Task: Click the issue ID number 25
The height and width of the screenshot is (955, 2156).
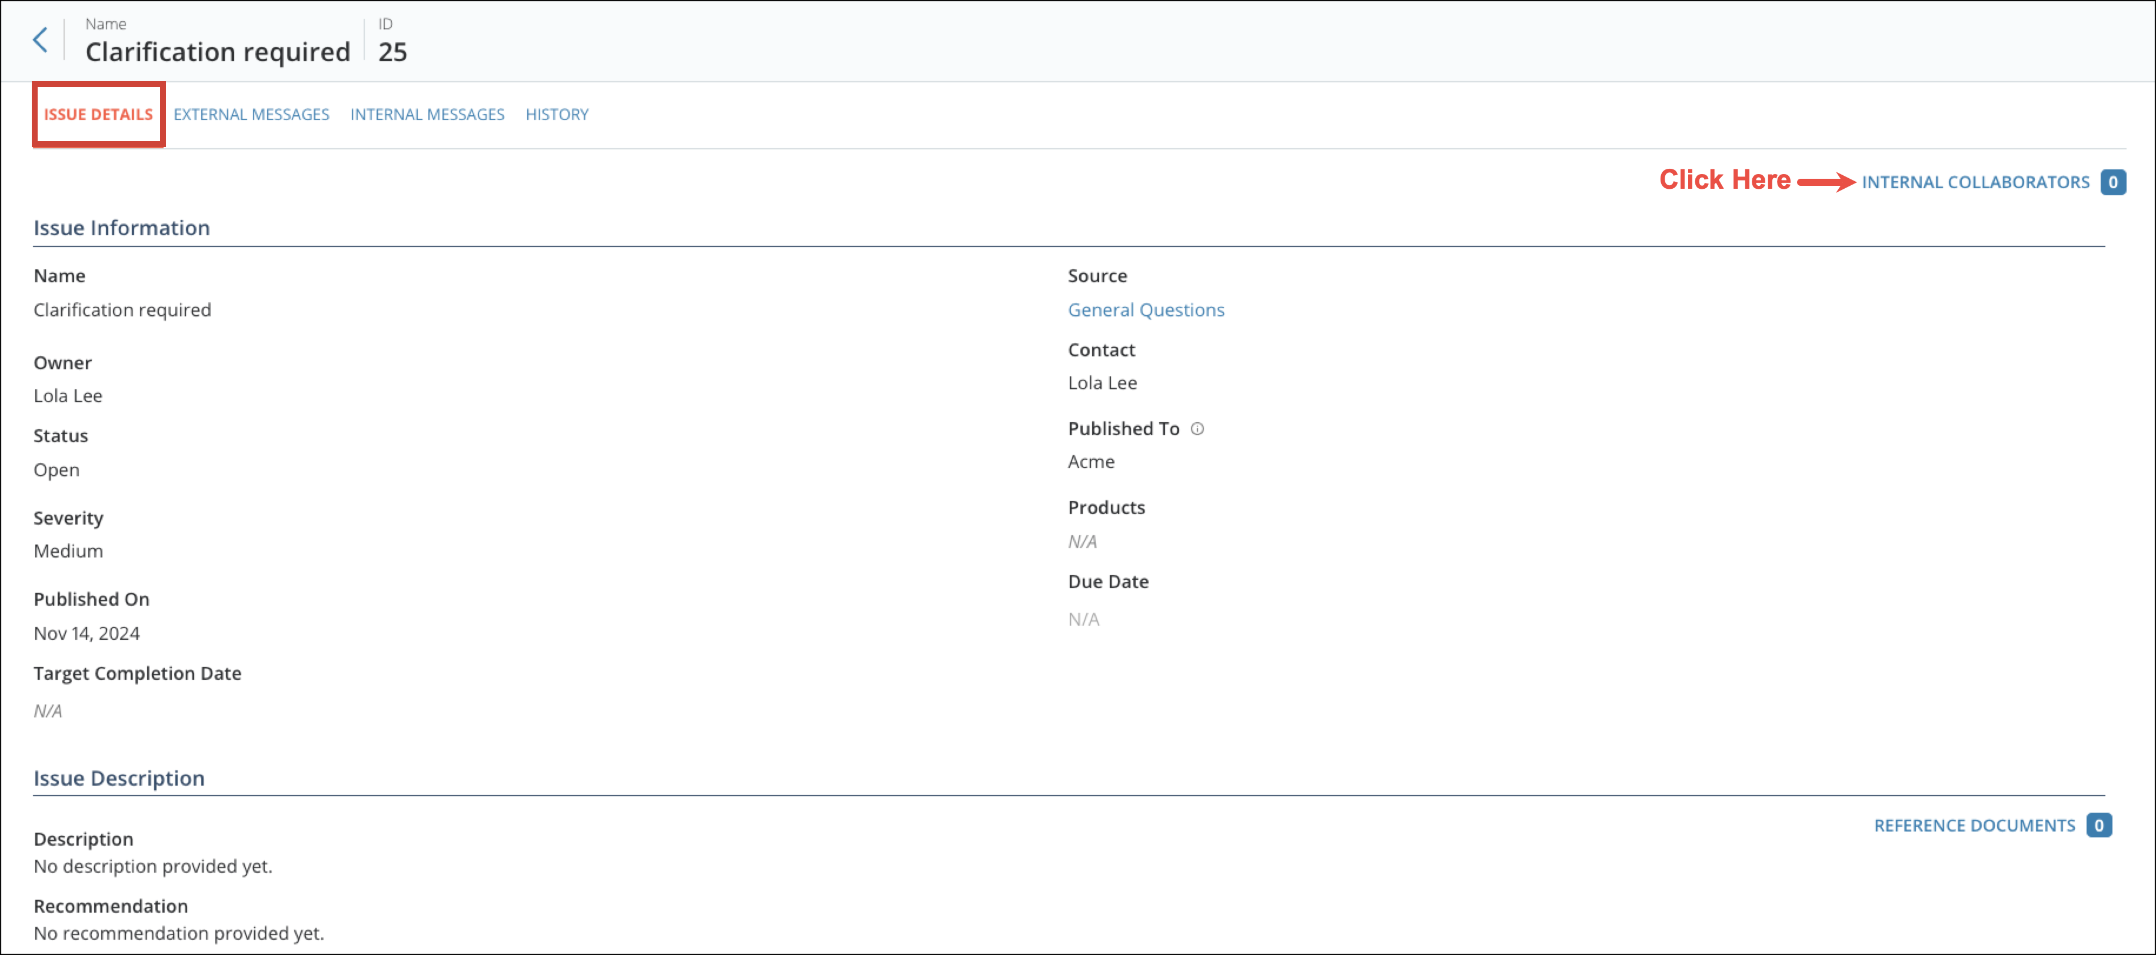Action: tap(392, 52)
